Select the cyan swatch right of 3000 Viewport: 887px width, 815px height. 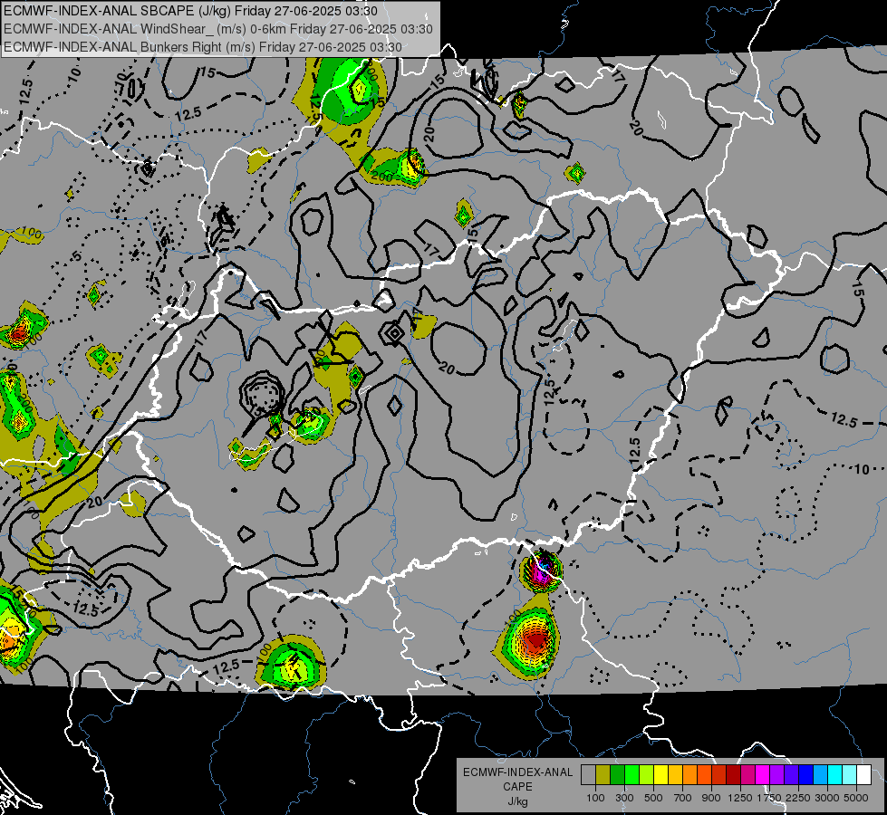coord(835,774)
